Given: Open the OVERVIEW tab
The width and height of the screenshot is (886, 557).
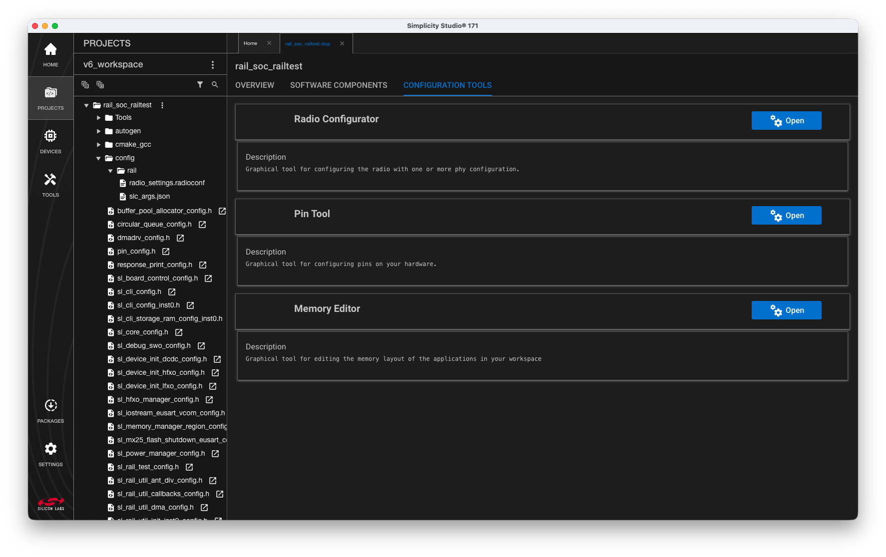Looking at the screenshot, I should [x=255, y=85].
